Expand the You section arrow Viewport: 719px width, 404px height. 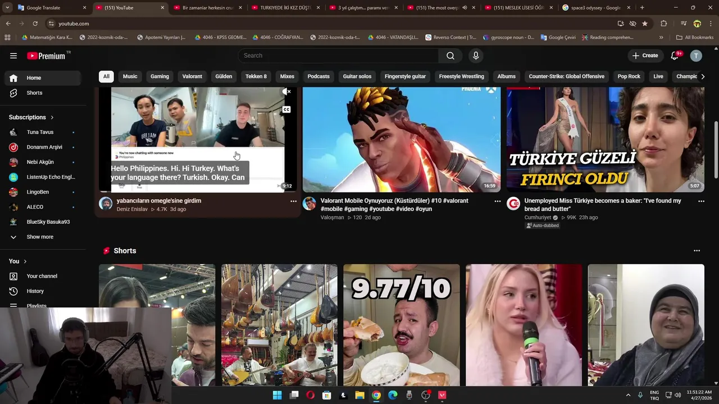(25, 261)
